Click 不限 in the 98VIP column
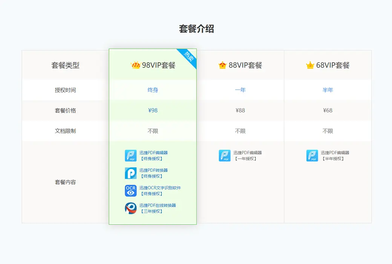This screenshot has height=264, width=392. pos(153,131)
